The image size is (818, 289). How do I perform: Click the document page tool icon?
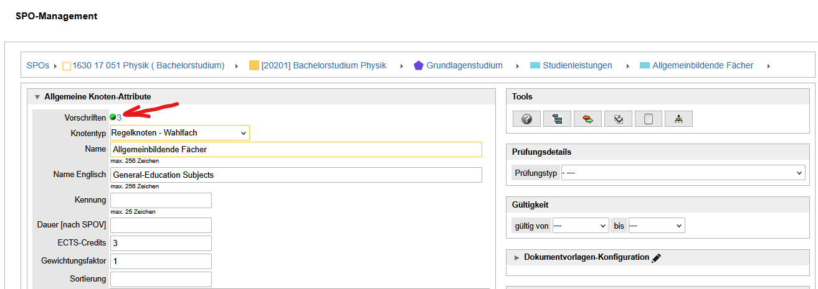pyautogui.click(x=648, y=119)
